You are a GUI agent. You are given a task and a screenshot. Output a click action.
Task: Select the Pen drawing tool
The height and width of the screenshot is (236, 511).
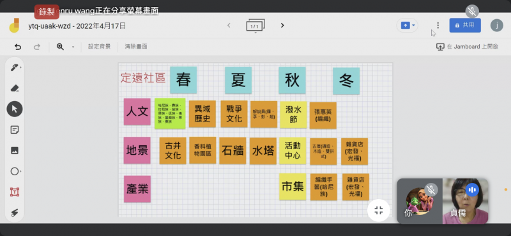(x=14, y=68)
